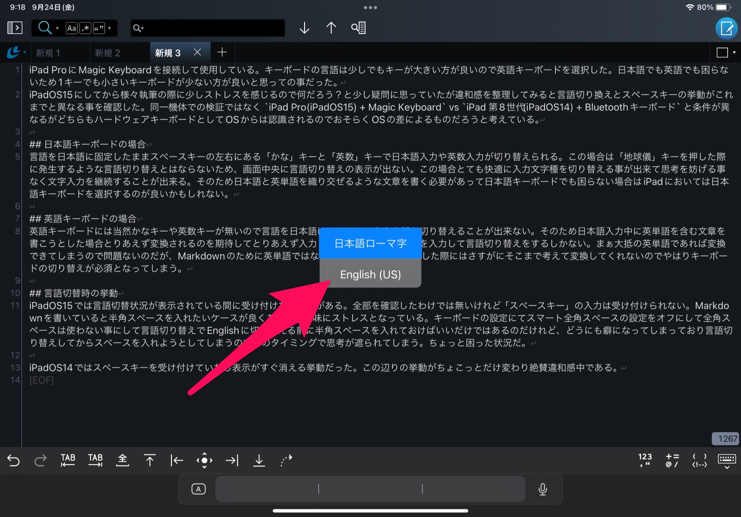Click heading ## 英語キーボードの場合

click(83, 219)
